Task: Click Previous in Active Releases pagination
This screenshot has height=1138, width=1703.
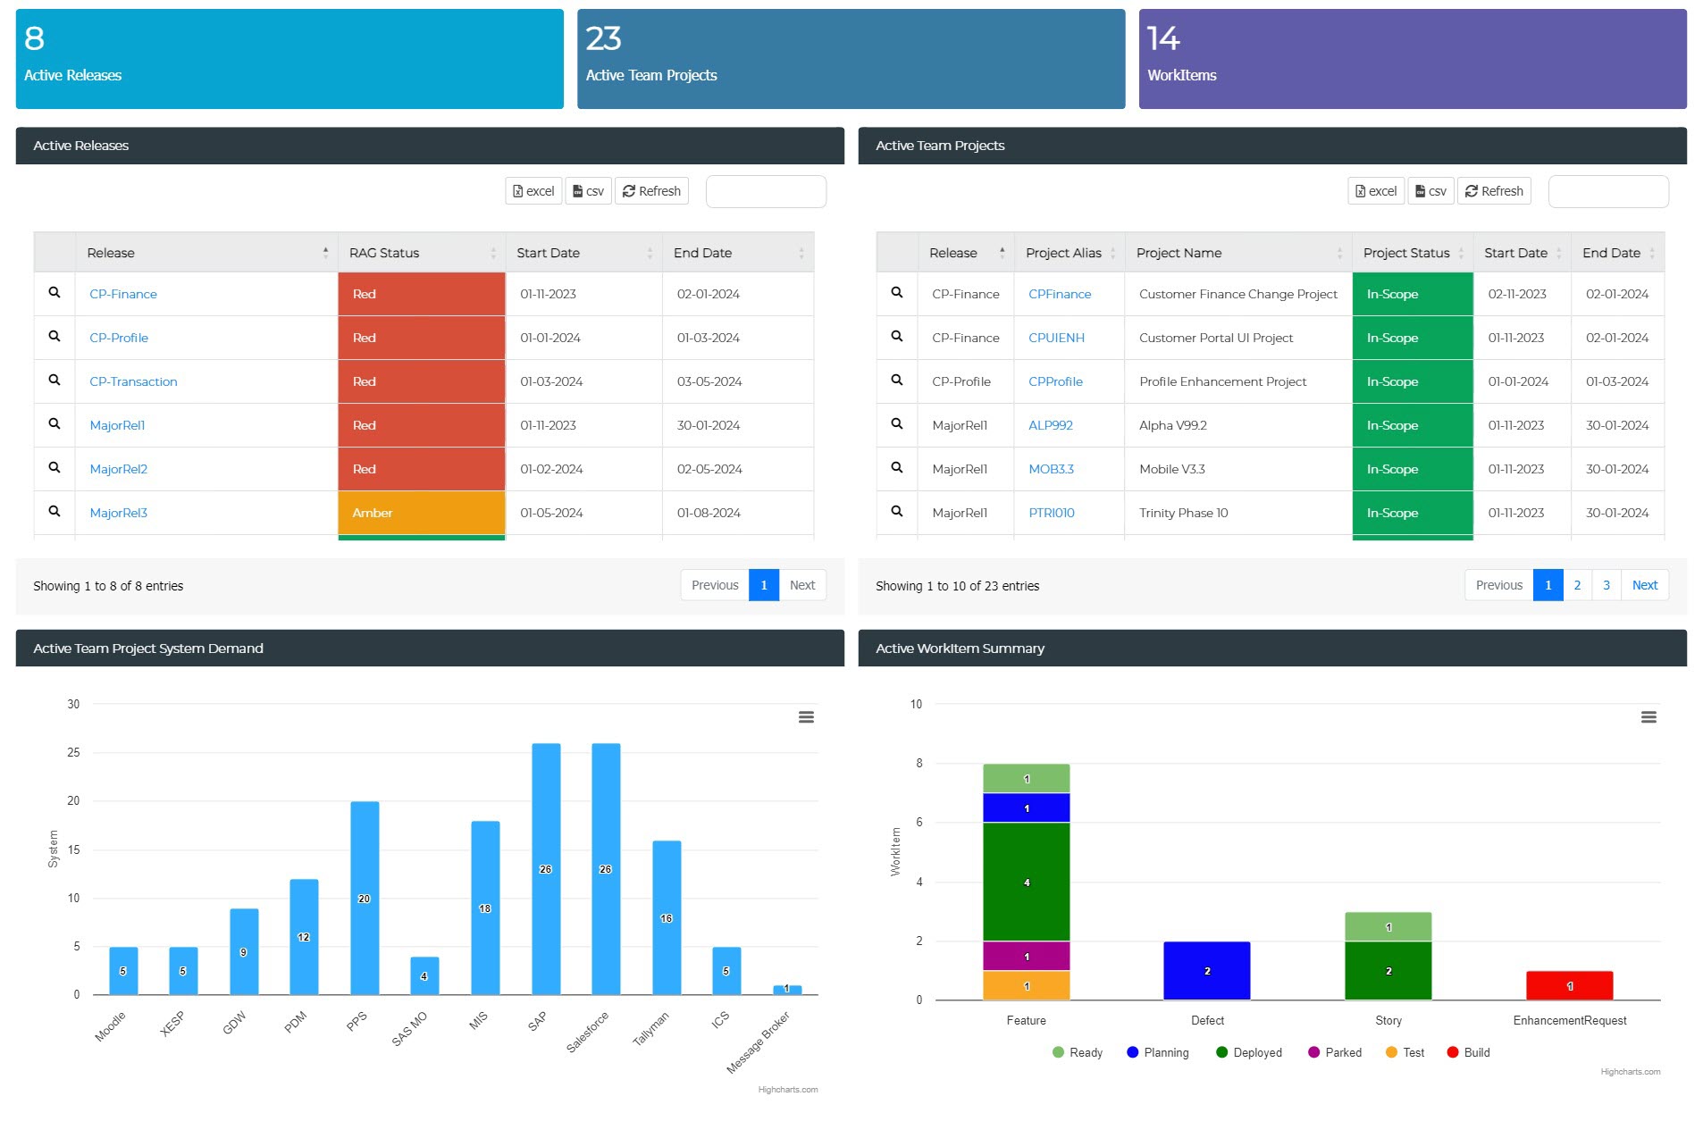Action: 715,585
